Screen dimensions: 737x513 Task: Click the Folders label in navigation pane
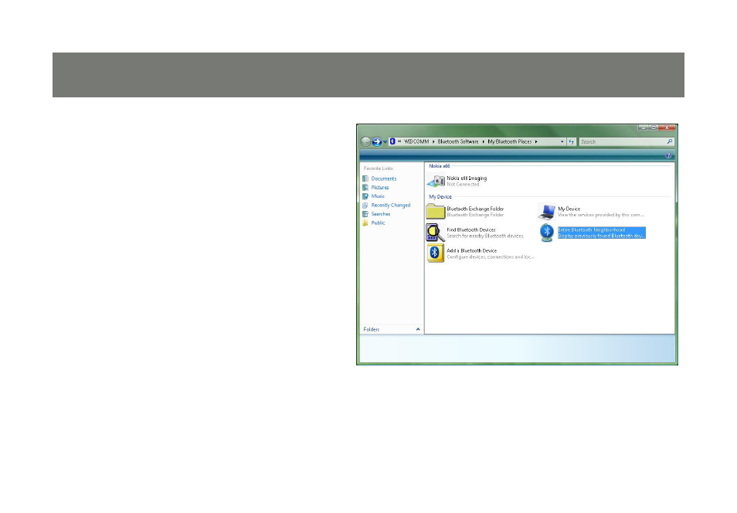pos(372,330)
